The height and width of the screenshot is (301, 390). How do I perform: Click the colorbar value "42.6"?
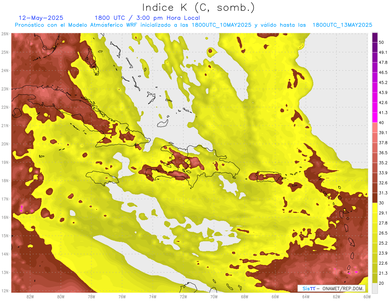(383, 103)
